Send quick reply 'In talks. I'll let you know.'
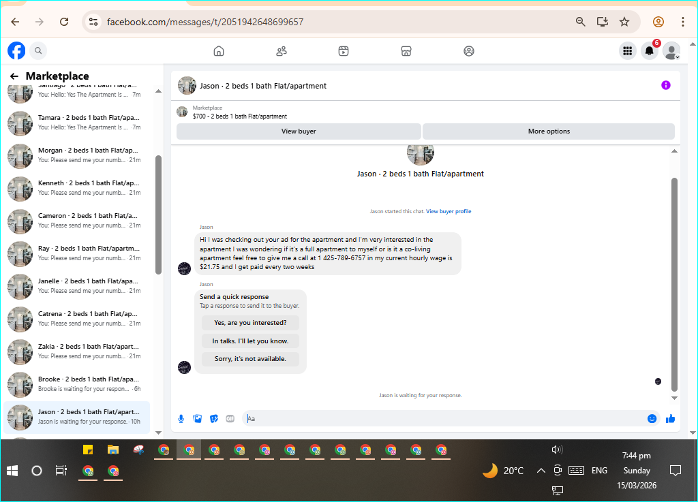 (250, 341)
